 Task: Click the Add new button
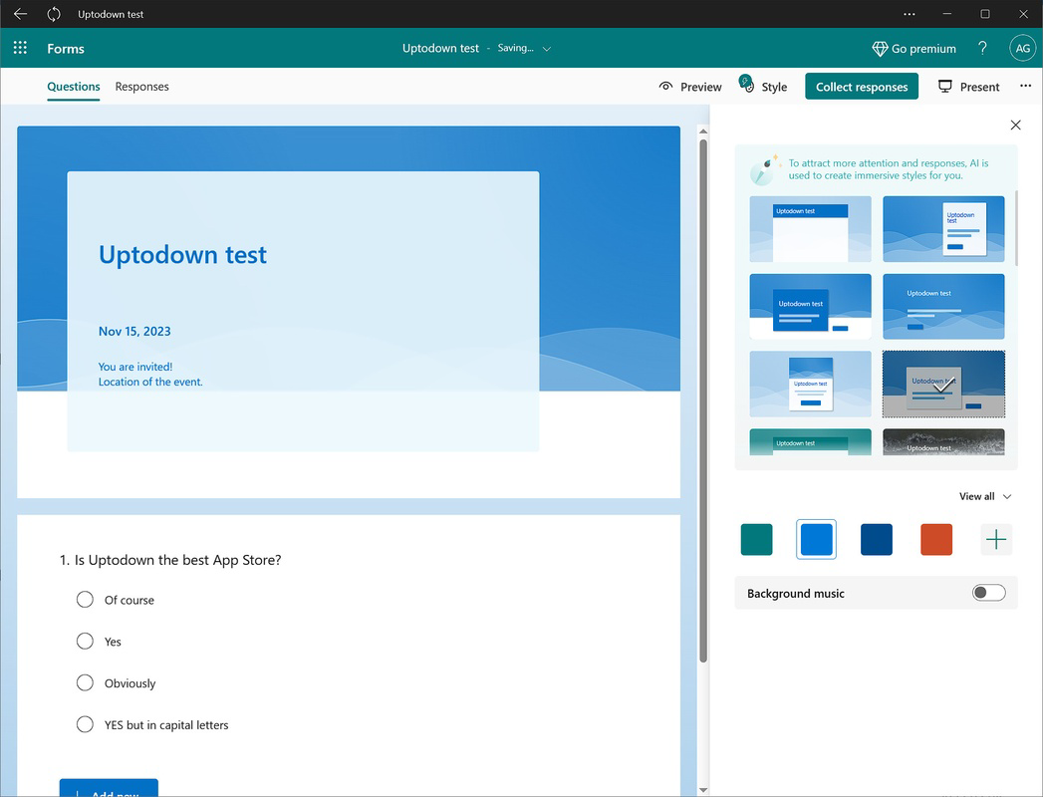pyautogui.click(x=110, y=788)
